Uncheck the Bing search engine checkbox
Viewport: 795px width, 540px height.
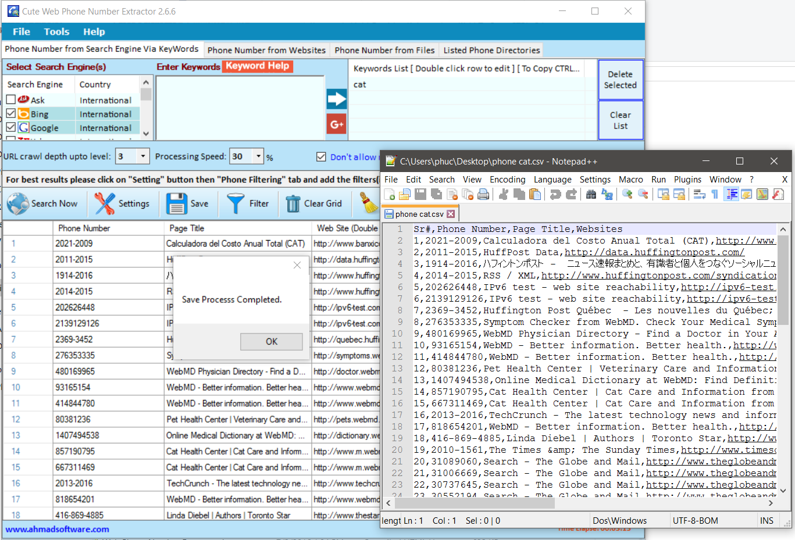pyautogui.click(x=11, y=113)
